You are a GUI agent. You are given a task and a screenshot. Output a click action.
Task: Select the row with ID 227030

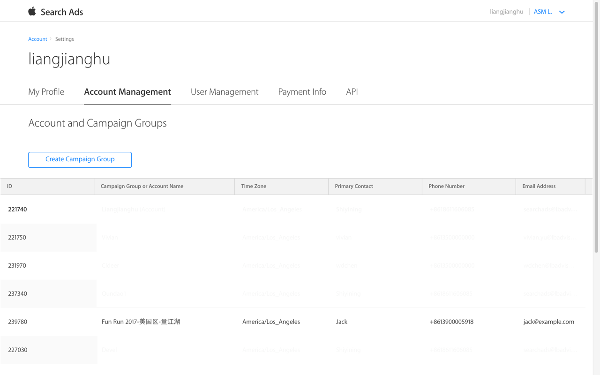[x=18, y=350]
